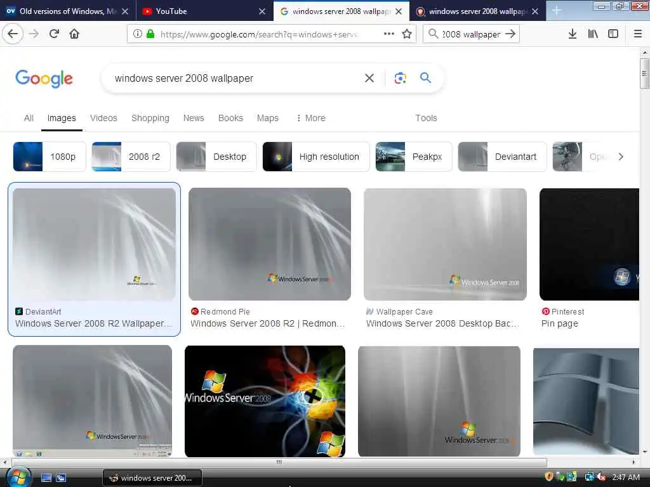Show more filter chips with right chevron

621,157
